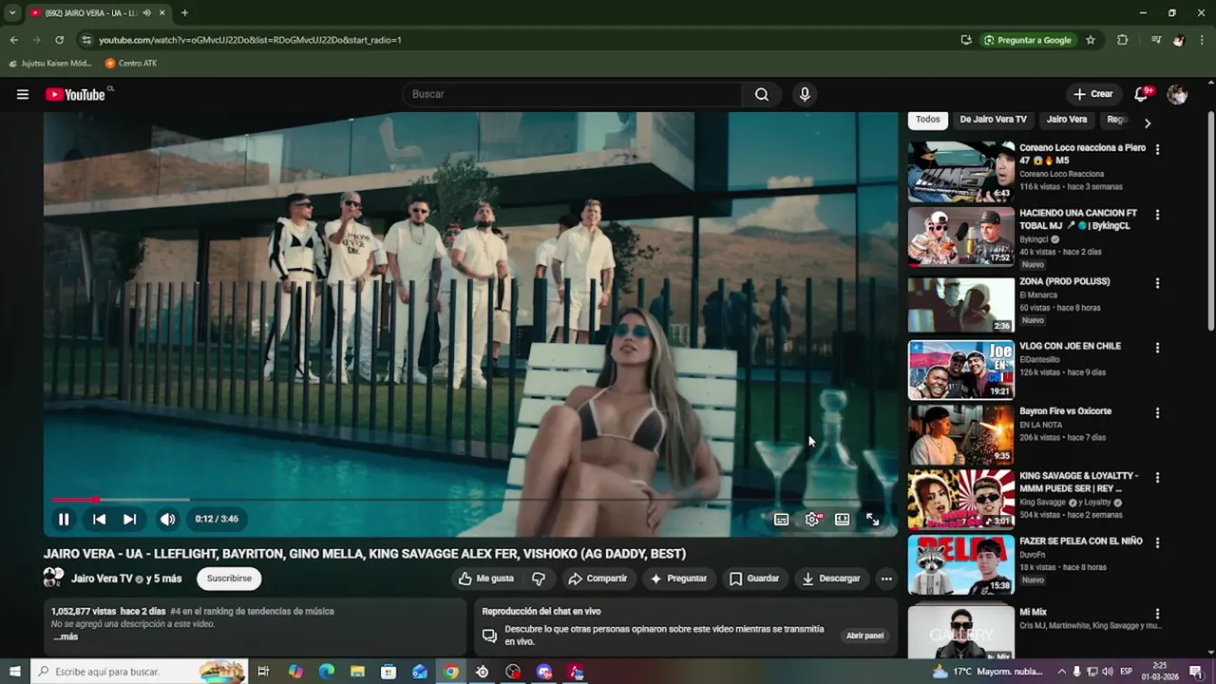Image resolution: width=1216 pixels, height=684 pixels.
Task: Go back in browser history
Action: click(x=13, y=40)
